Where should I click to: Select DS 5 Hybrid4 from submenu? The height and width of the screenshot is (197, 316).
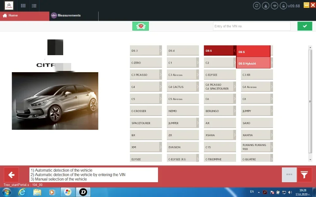253,63
